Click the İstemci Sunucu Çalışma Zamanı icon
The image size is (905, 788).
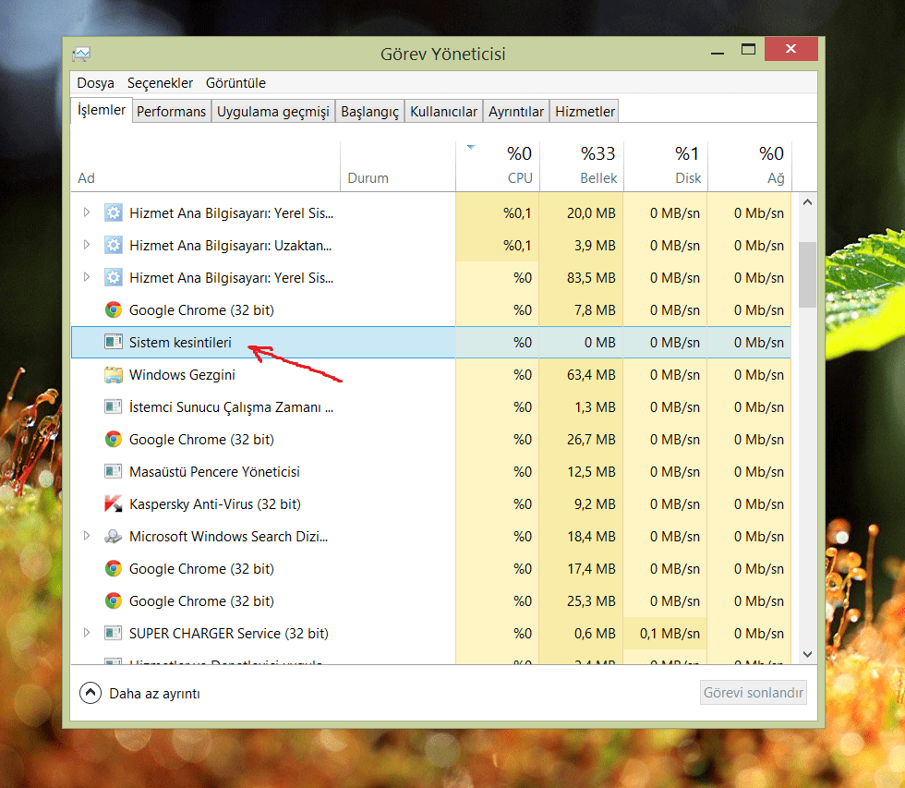pos(113,407)
